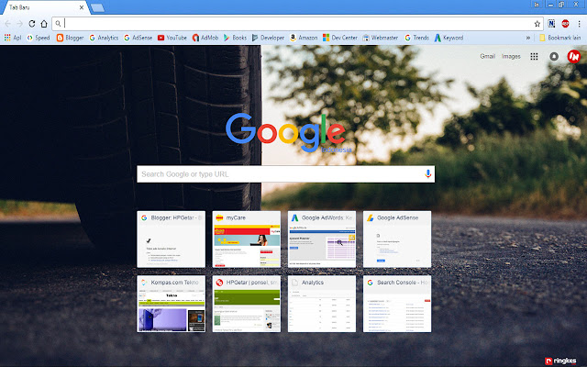
Task: Open the Google account avatar
Action: 573,56
